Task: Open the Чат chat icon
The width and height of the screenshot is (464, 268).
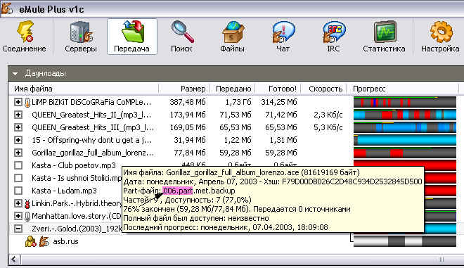Action: [283, 37]
